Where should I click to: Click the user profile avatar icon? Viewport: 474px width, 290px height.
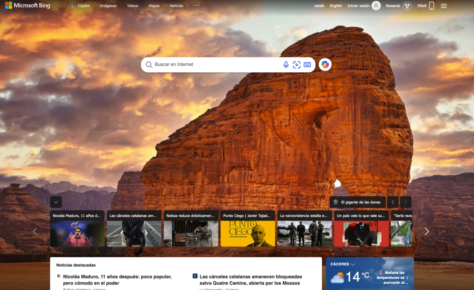tap(376, 6)
